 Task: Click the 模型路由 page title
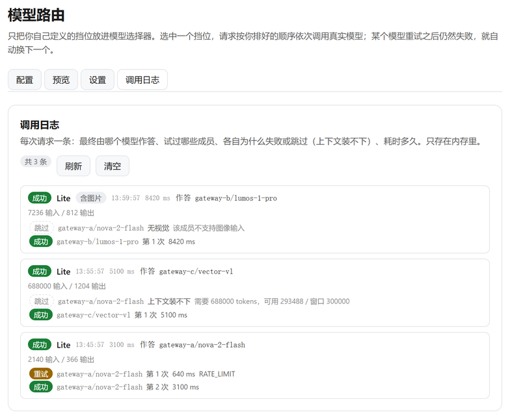(x=36, y=16)
